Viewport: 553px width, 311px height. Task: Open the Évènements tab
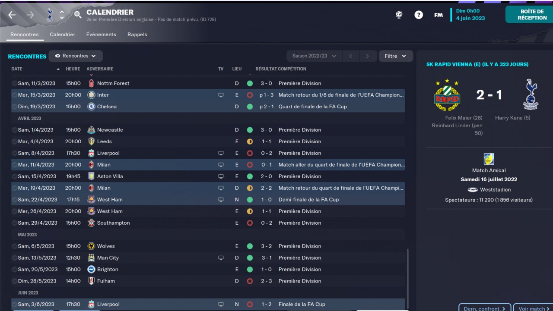(x=101, y=35)
